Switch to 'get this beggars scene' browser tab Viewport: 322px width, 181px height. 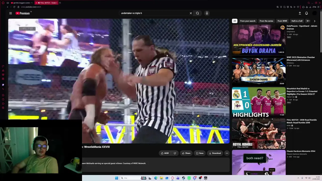click(x=22, y=3)
